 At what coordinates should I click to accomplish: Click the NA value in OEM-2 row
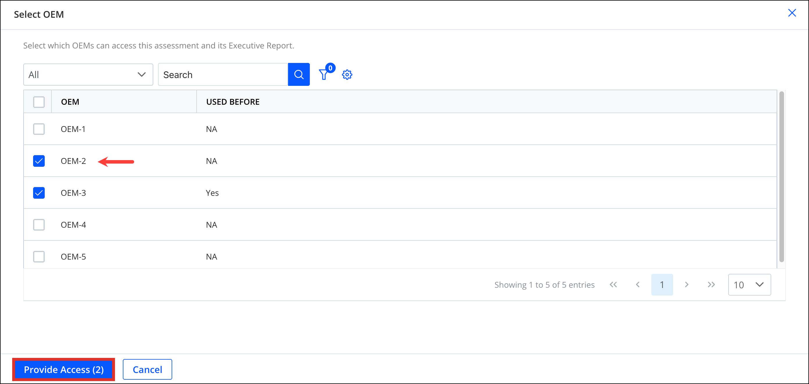[x=211, y=161]
